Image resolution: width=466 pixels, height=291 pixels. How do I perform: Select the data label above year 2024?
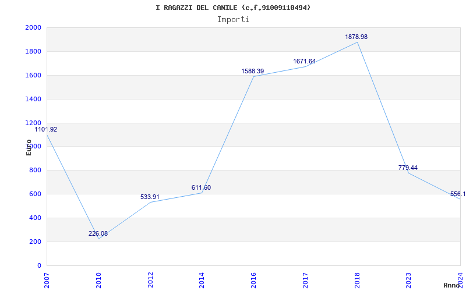coord(458,194)
